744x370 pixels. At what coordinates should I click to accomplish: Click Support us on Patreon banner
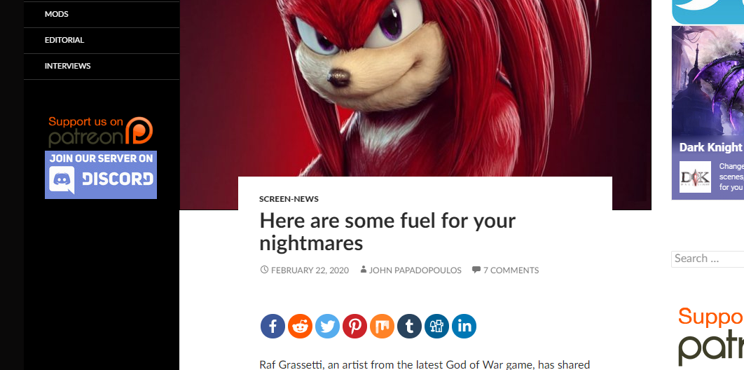101,132
